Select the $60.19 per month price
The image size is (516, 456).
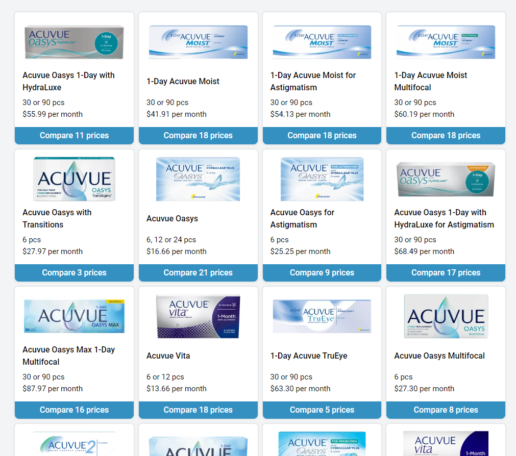[424, 114]
